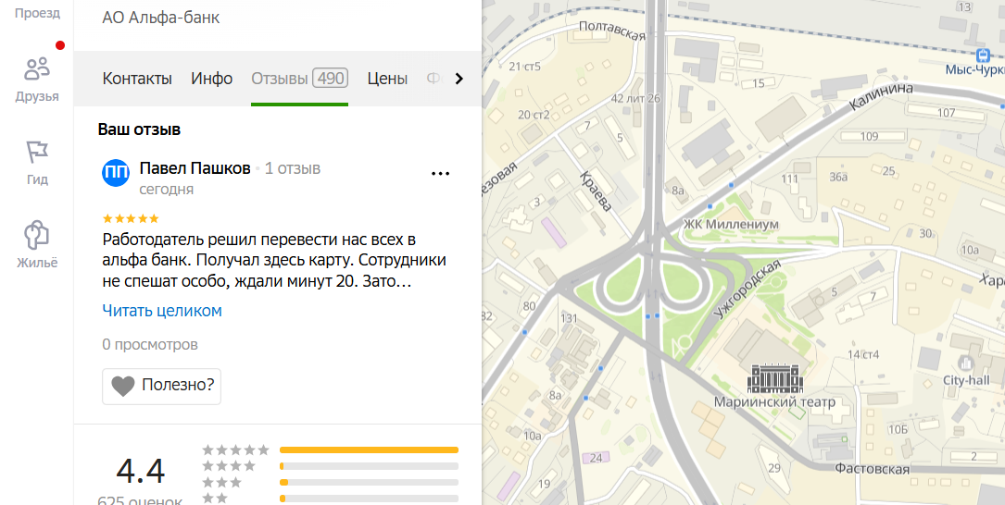Switch to the Инфо tab
1005x505 pixels.
pyautogui.click(x=211, y=79)
